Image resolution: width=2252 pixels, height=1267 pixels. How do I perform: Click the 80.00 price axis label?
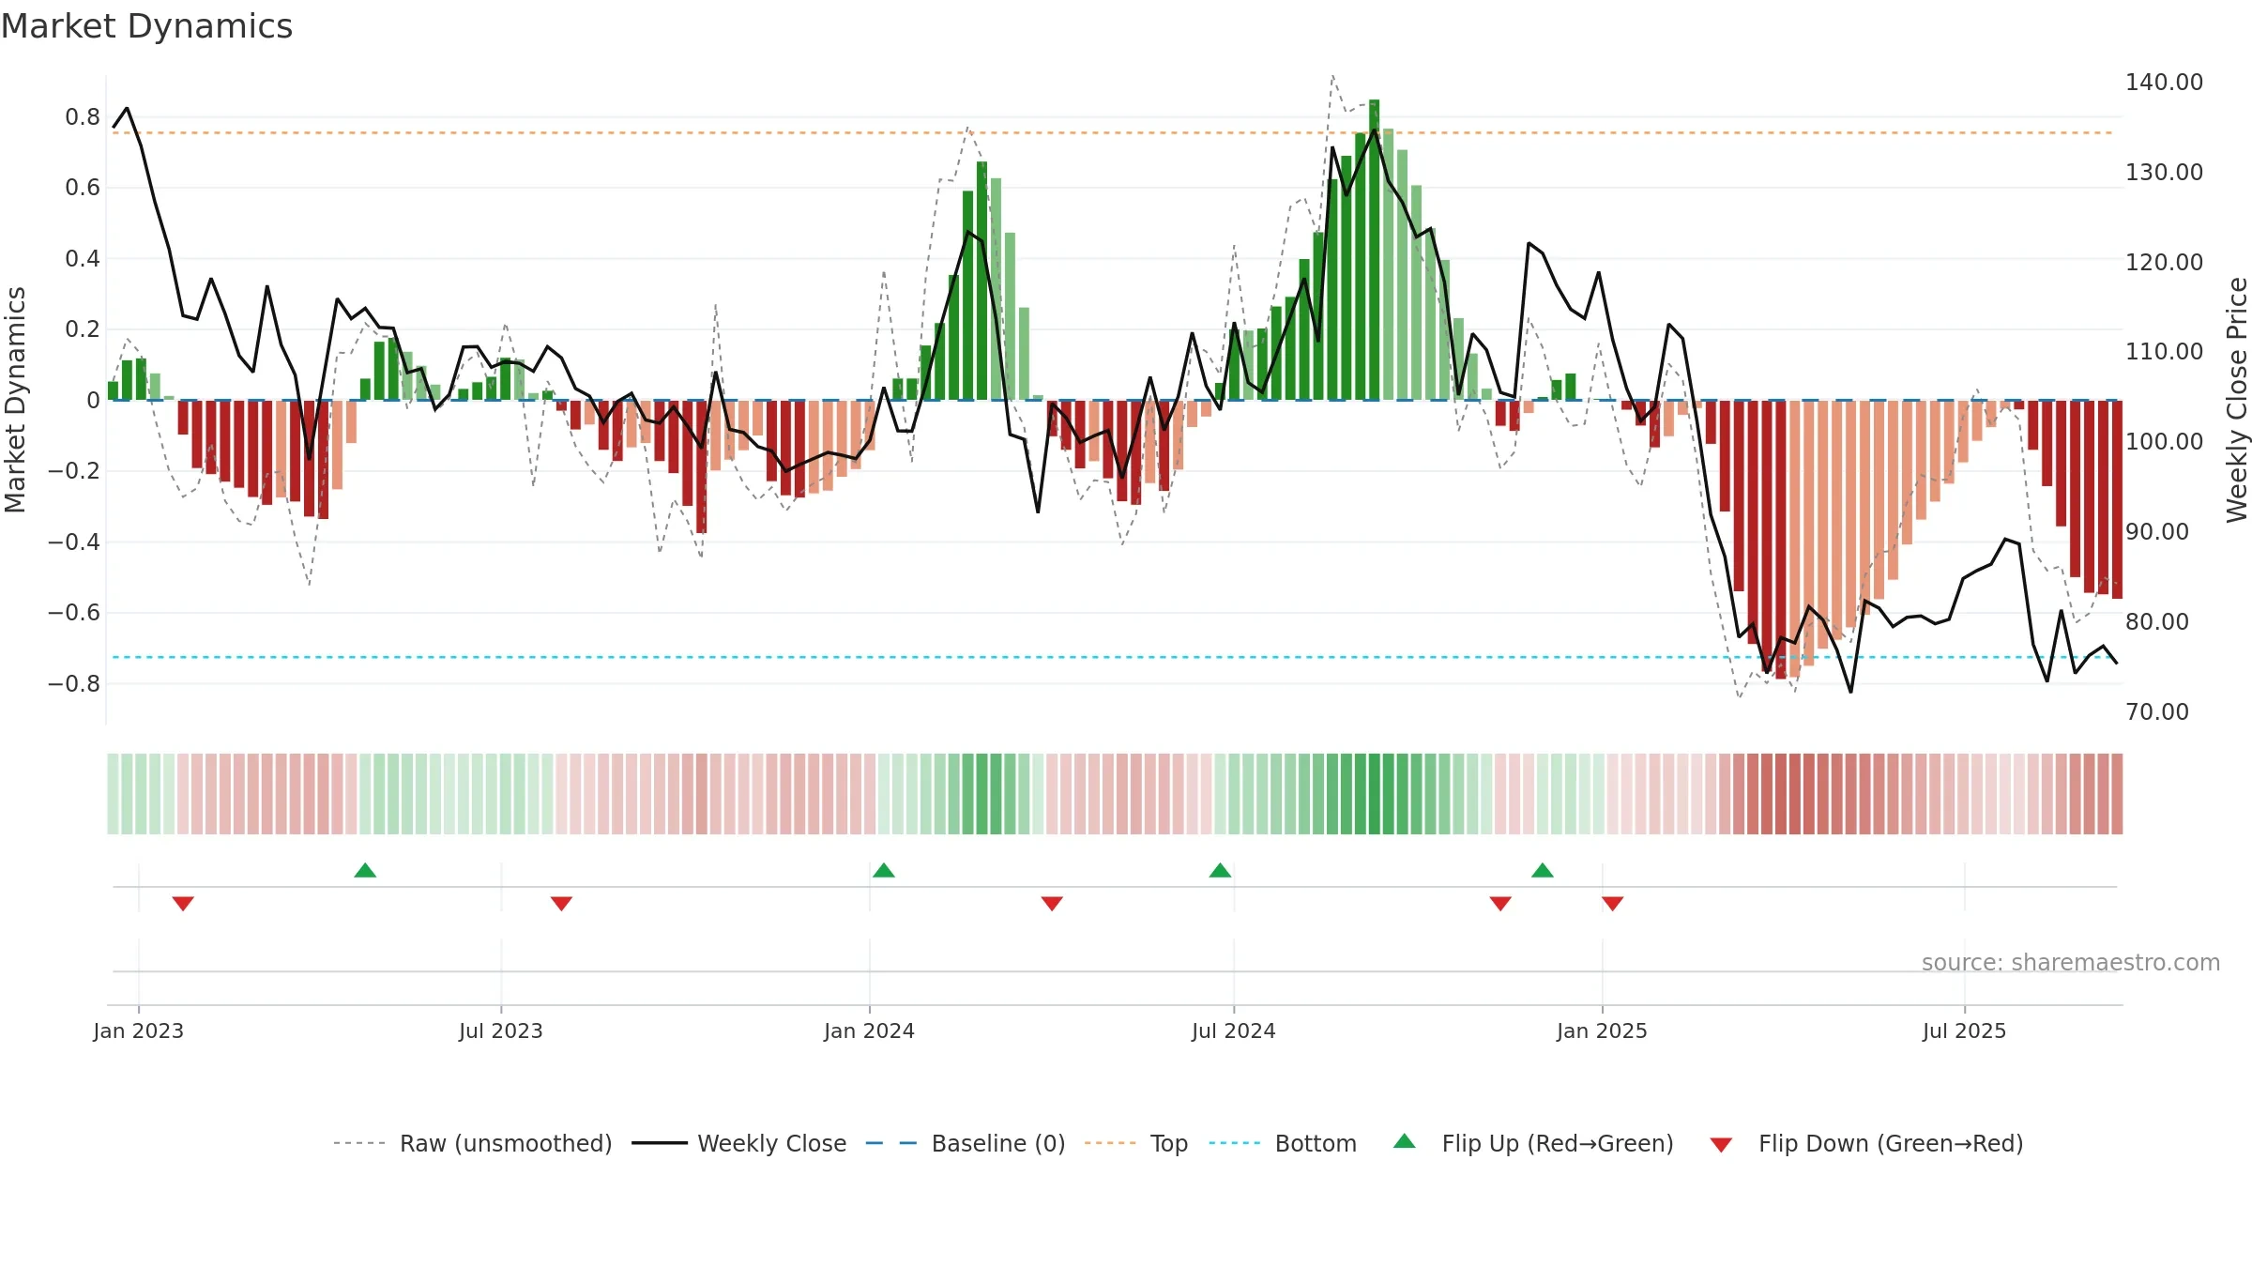2157,622
